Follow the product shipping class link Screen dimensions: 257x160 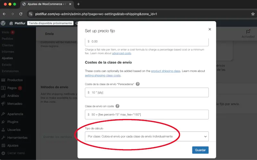pyautogui.click(x=165, y=71)
